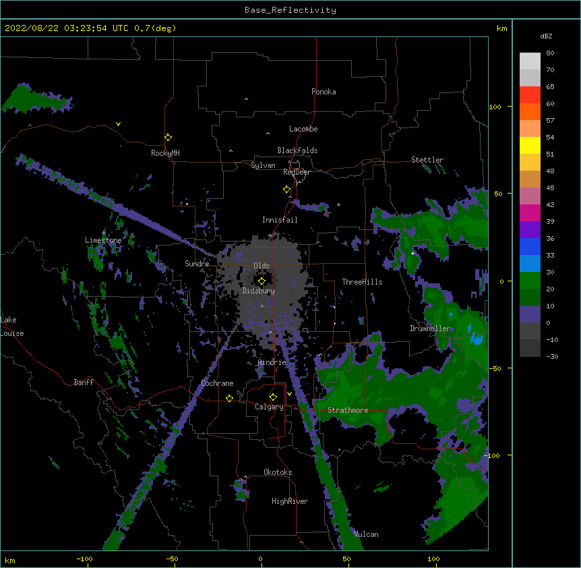The height and width of the screenshot is (568, 581).
Task: Click the Vulcan label
Action: [x=366, y=534]
